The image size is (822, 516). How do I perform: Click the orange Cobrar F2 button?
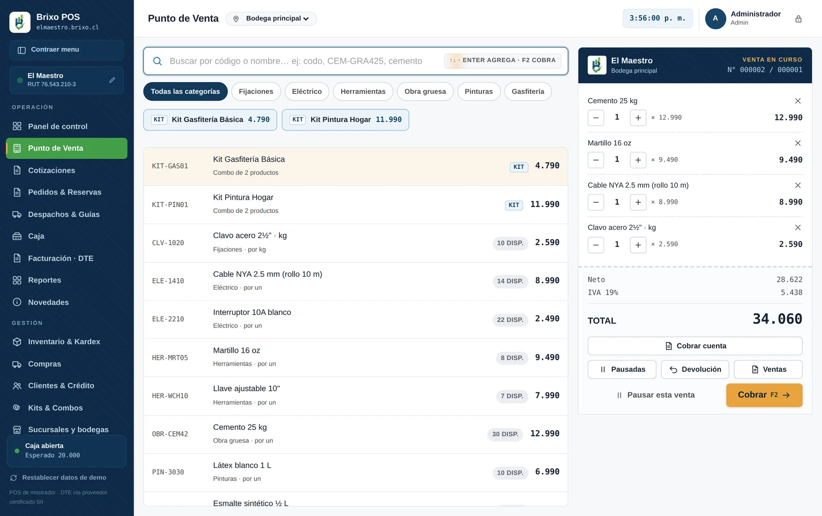coord(764,395)
